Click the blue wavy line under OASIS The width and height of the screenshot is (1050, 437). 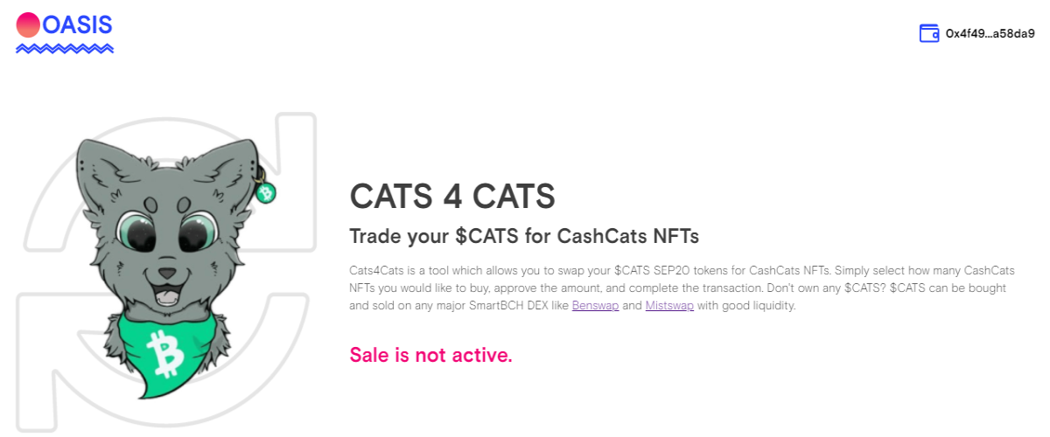click(65, 49)
